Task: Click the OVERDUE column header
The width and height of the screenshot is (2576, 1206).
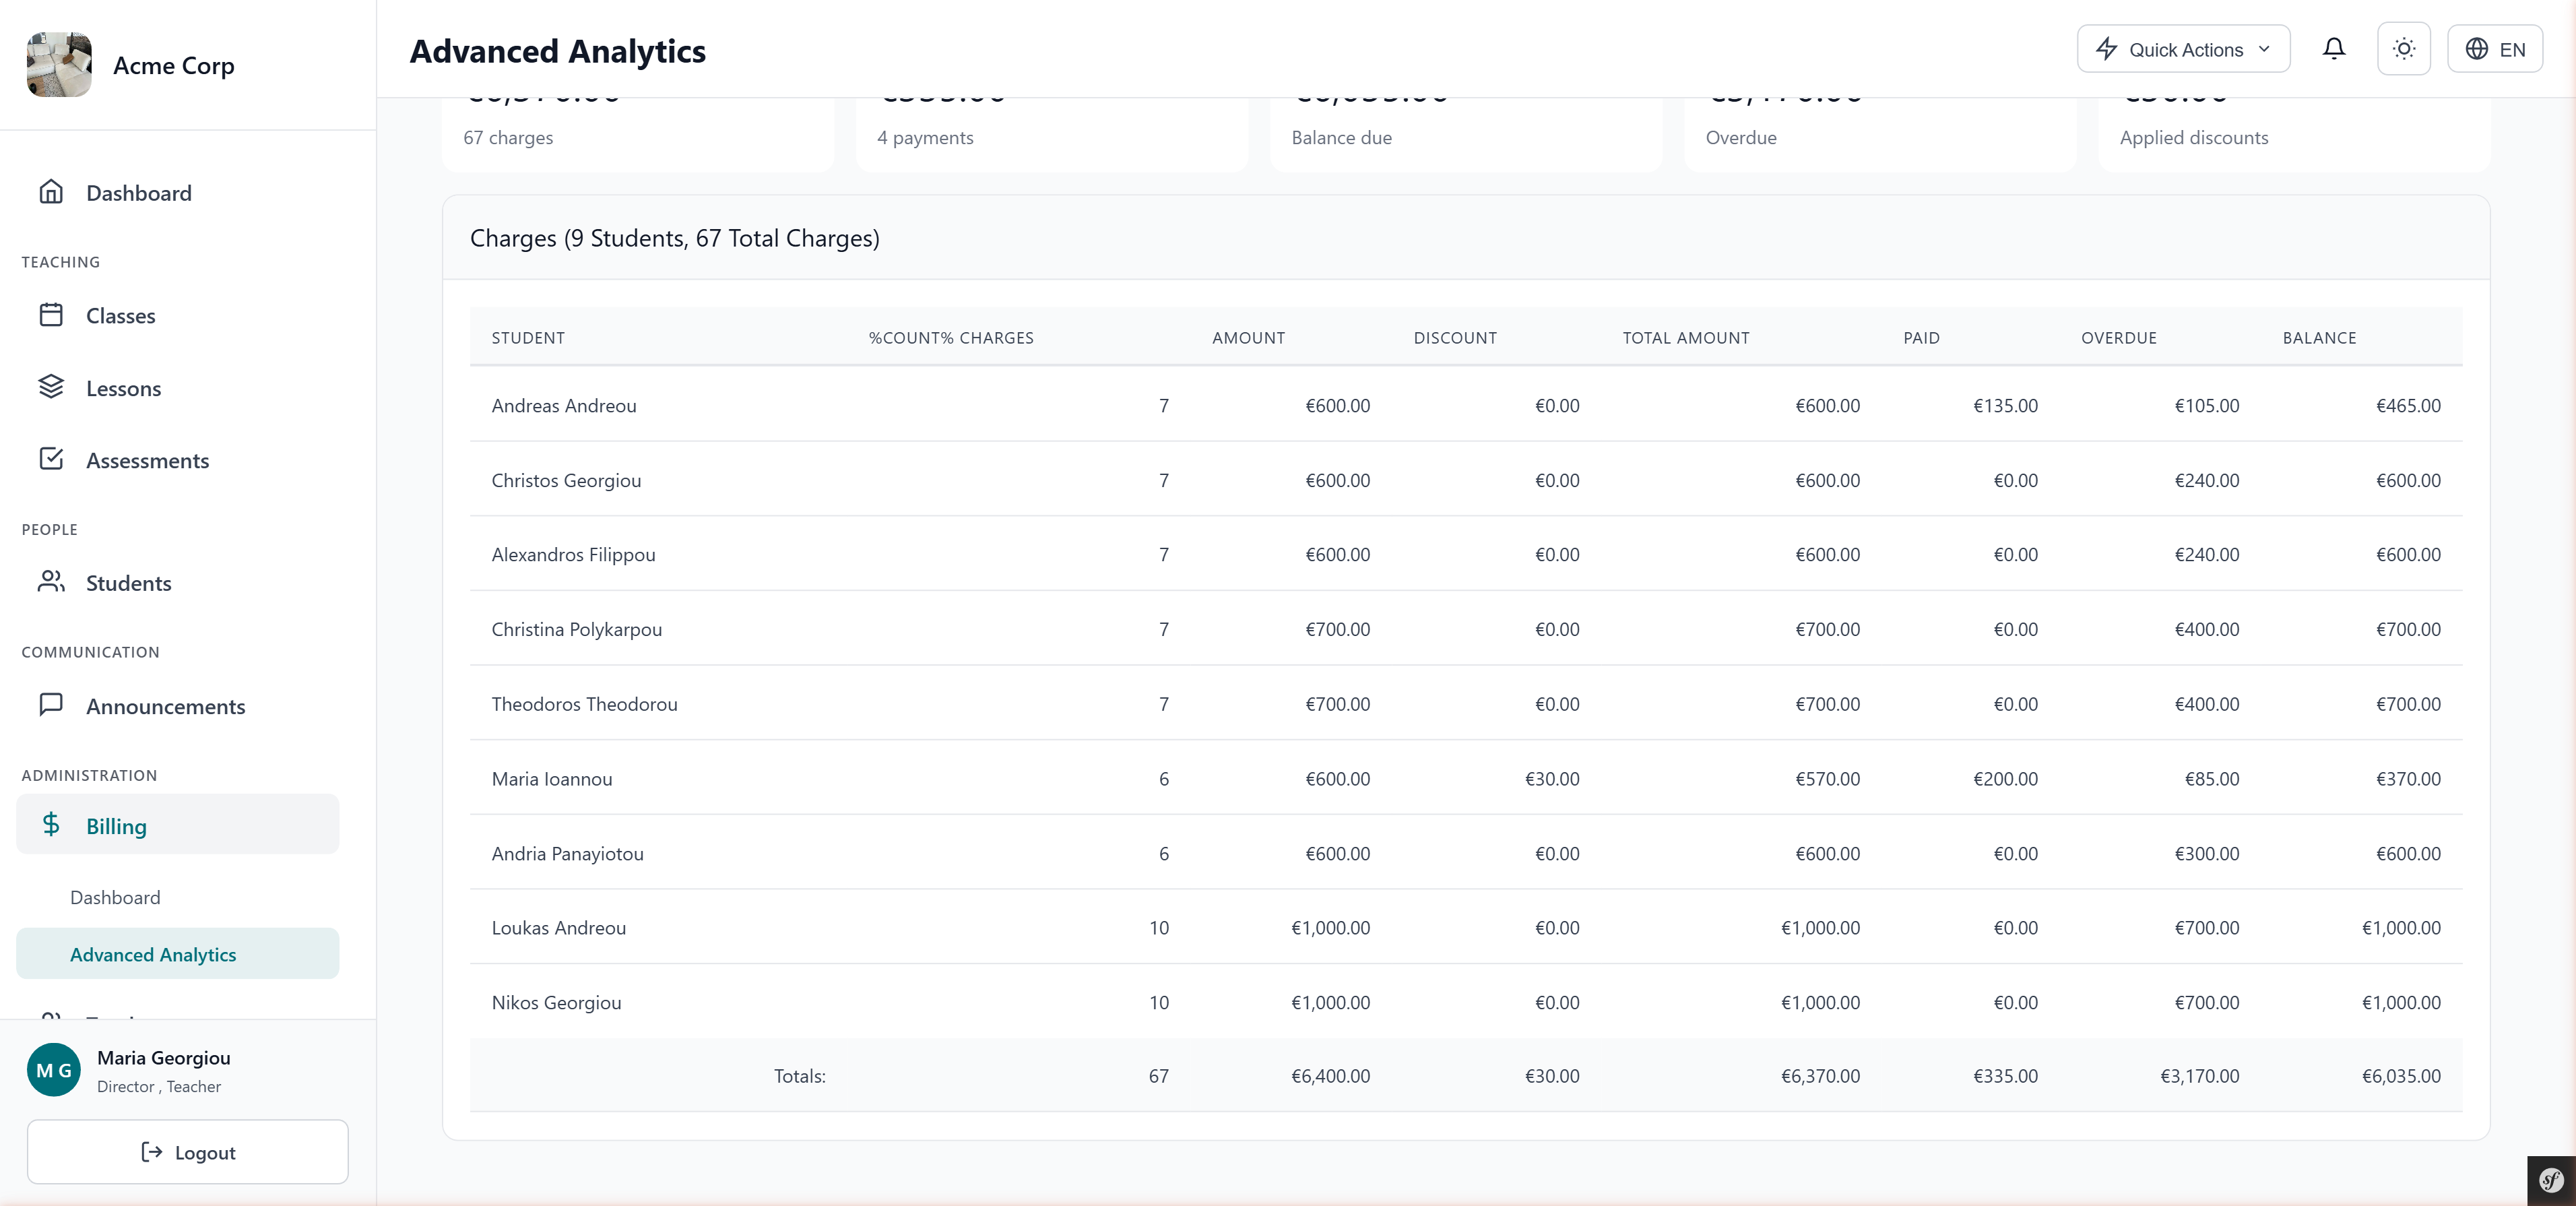Action: (x=2119, y=338)
